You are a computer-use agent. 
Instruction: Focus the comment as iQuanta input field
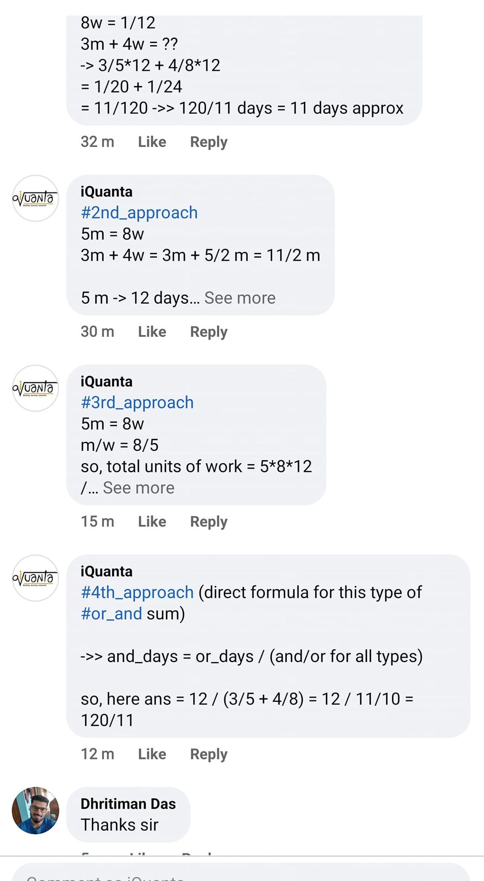(x=241, y=872)
